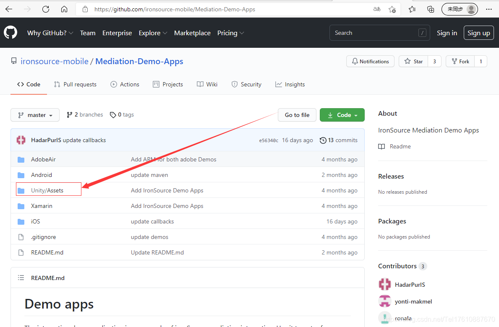Open the Android folder
This screenshot has width=499, height=327.
(x=42, y=175)
